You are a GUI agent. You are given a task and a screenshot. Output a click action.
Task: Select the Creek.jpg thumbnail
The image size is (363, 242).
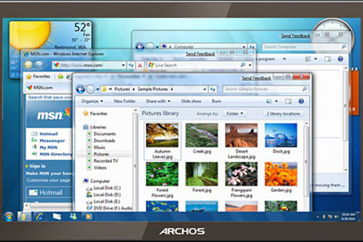tap(202, 135)
